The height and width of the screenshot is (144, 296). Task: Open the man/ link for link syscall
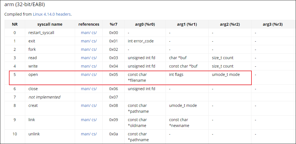click(86, 120)
